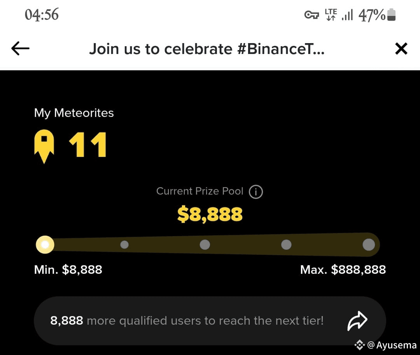Open the Current Prize Pool info icon

256,191
